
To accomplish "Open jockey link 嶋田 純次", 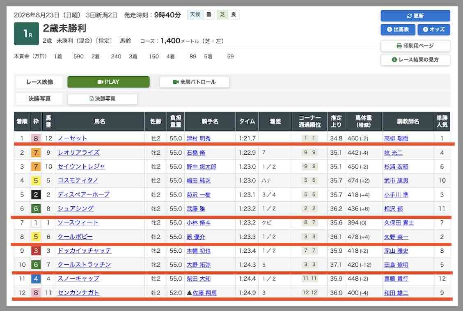I will 198,181.
